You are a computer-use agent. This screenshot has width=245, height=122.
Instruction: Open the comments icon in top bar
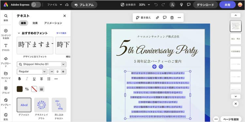coord(189,5)
